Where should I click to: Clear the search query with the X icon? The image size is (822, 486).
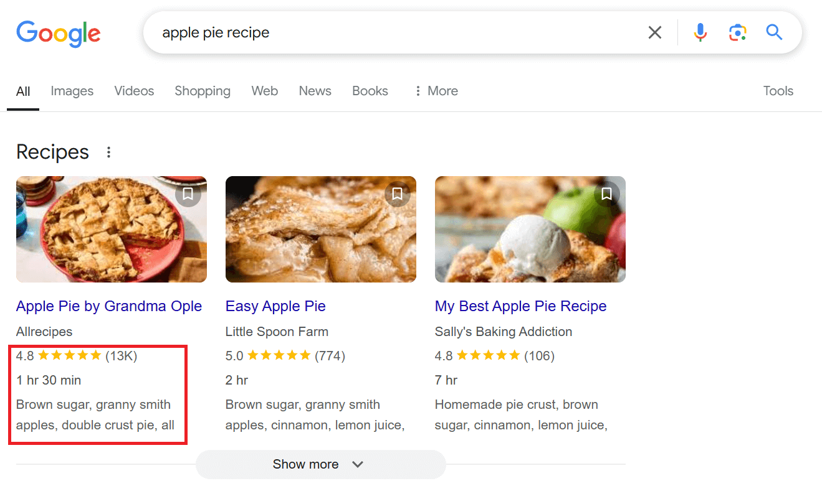[654, 32]
